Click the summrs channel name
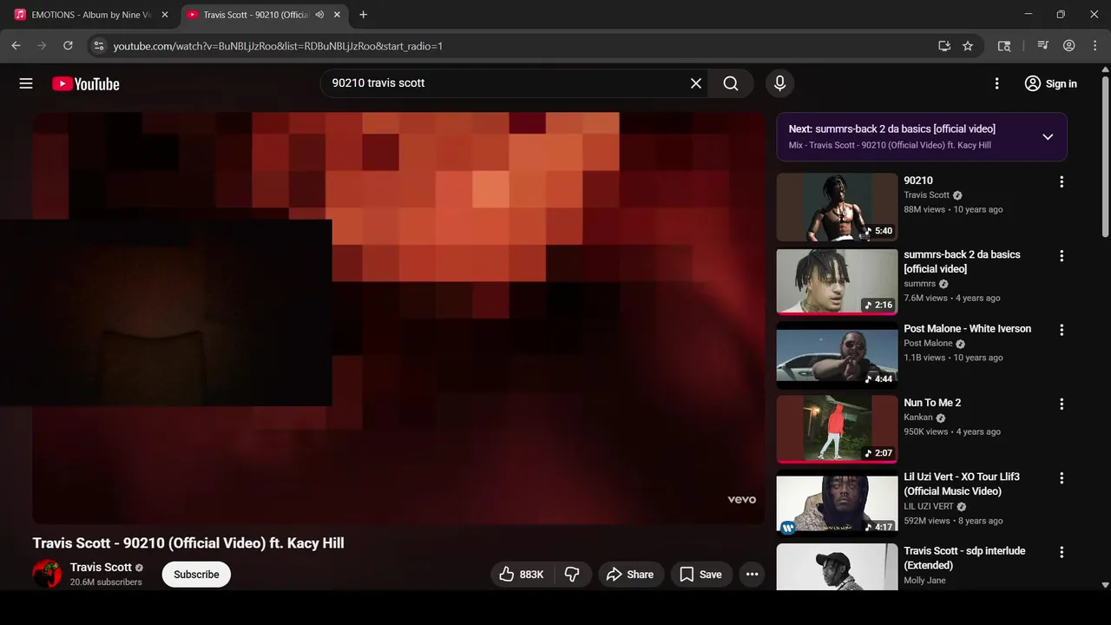The height and width of the screenshot is (625, 1111). 919,284
